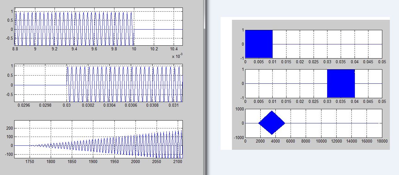Click the 1750 x-axis tick label
Screen dimensions: 399x175
tap(30, 161)
